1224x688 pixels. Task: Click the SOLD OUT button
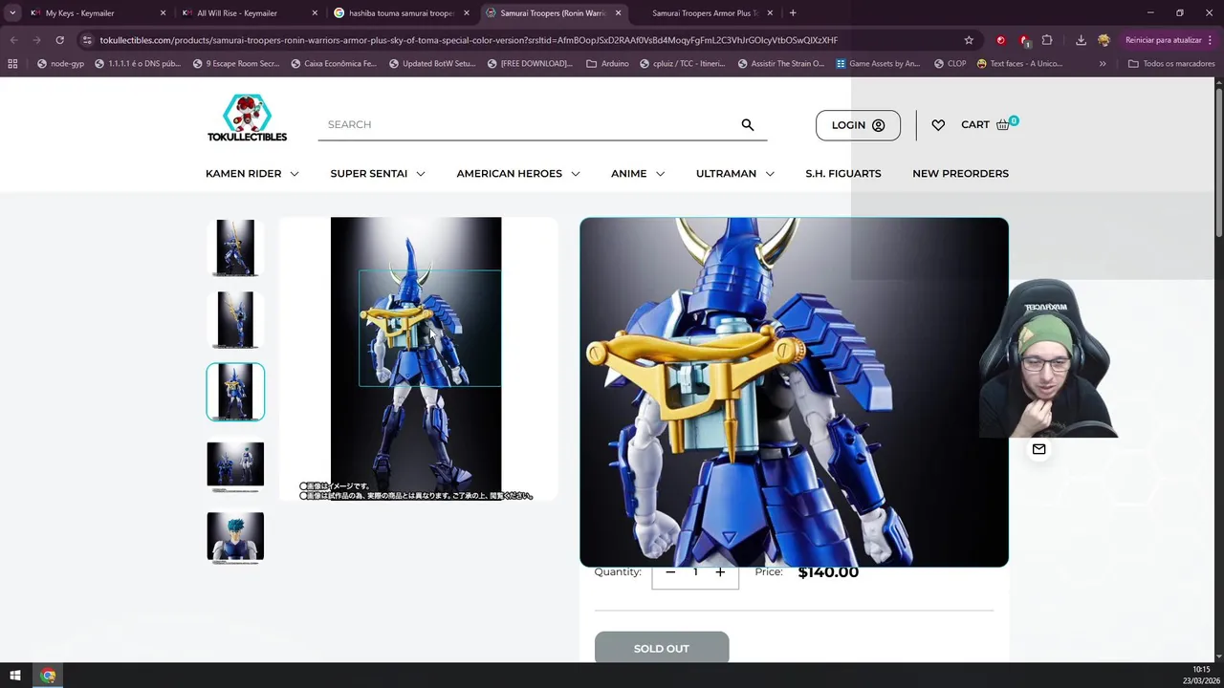(662, 648)
